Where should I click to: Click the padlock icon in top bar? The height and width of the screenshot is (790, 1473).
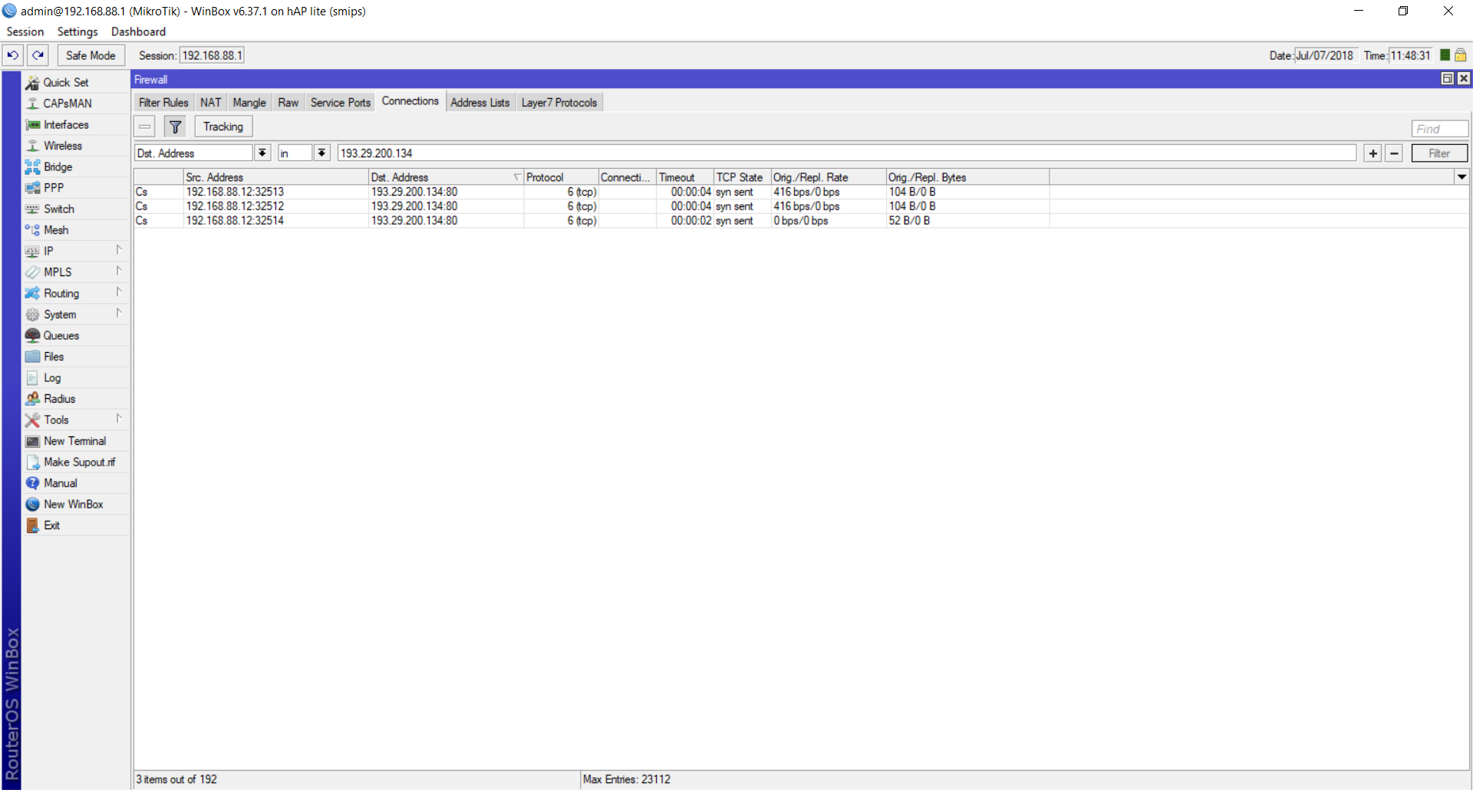(x=1461, y=55)
